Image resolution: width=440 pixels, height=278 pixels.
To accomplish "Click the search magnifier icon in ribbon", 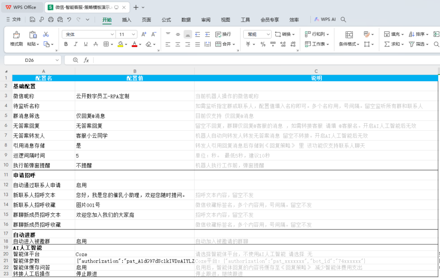I will click(x=343, y=19).
